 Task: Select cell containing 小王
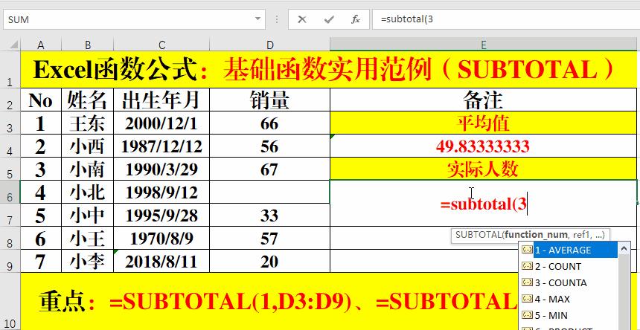point(87,239)
